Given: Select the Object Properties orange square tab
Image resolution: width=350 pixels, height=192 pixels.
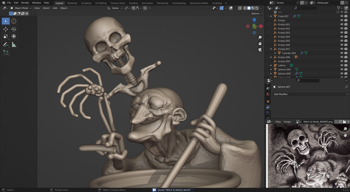Looking at the screenshot, I should pos(268,101).
